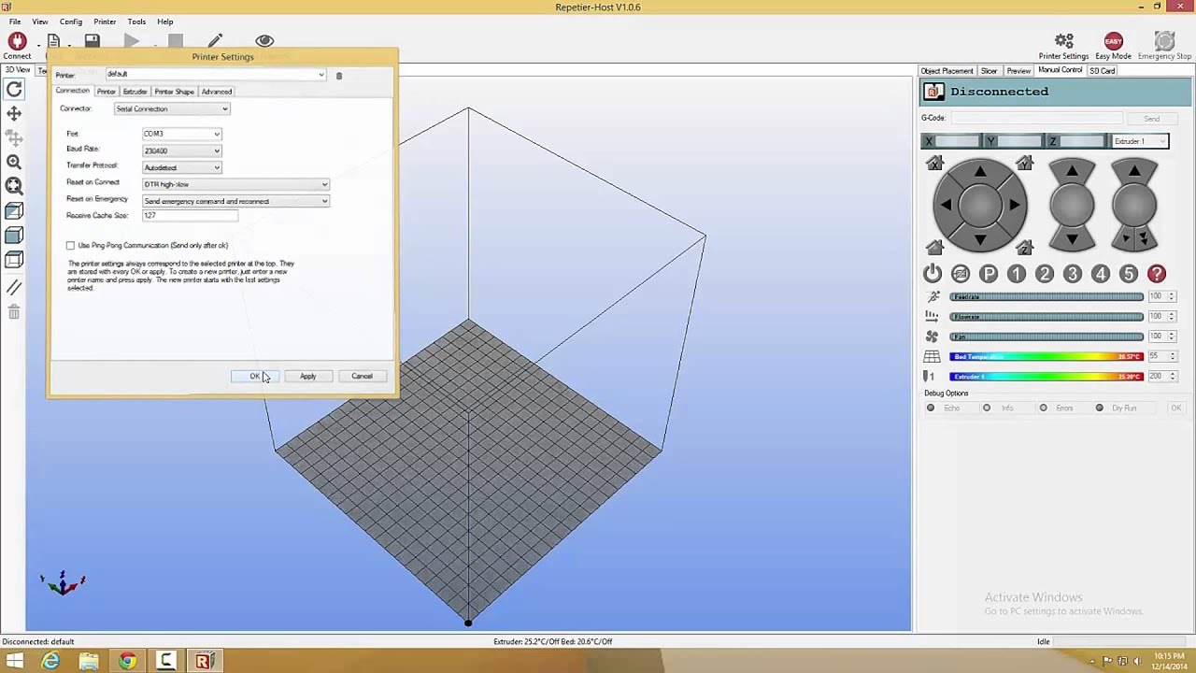Image resolution: width=1196 pixels, height=673 pixels.
Task: Click the Fit-to-view zoom icon
Action: [x=14, y=187]
